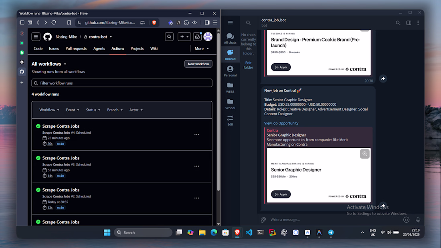Bookmark this page in Brave
Screen dimensions: 441x248
[x=69, y=22]
